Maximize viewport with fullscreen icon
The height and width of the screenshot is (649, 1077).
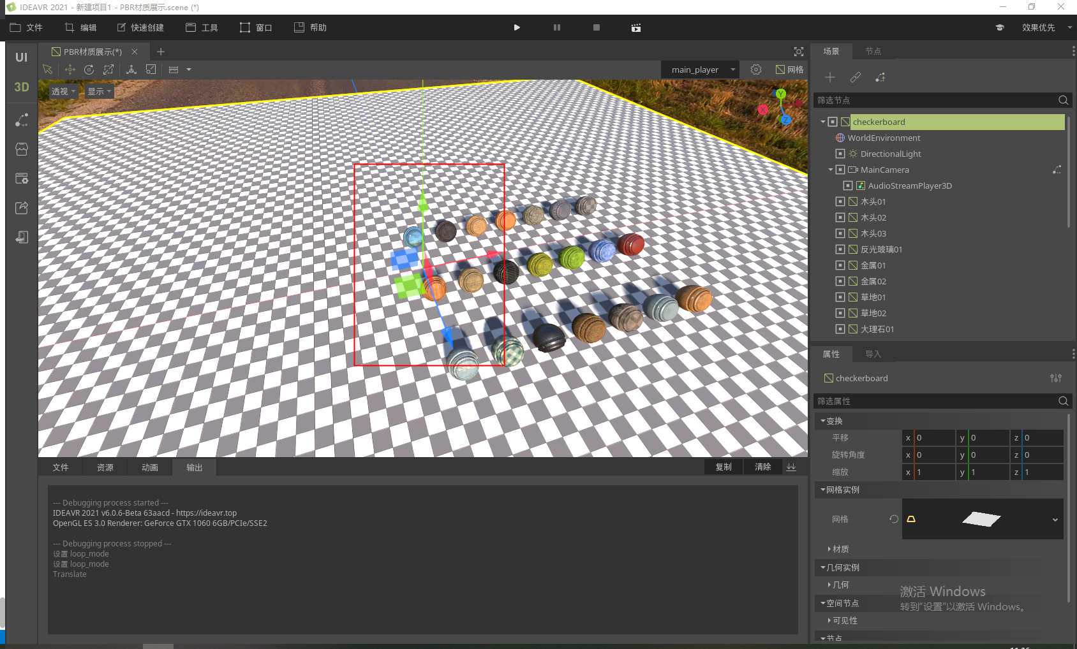pyautogui.click(x=799, y=52)
